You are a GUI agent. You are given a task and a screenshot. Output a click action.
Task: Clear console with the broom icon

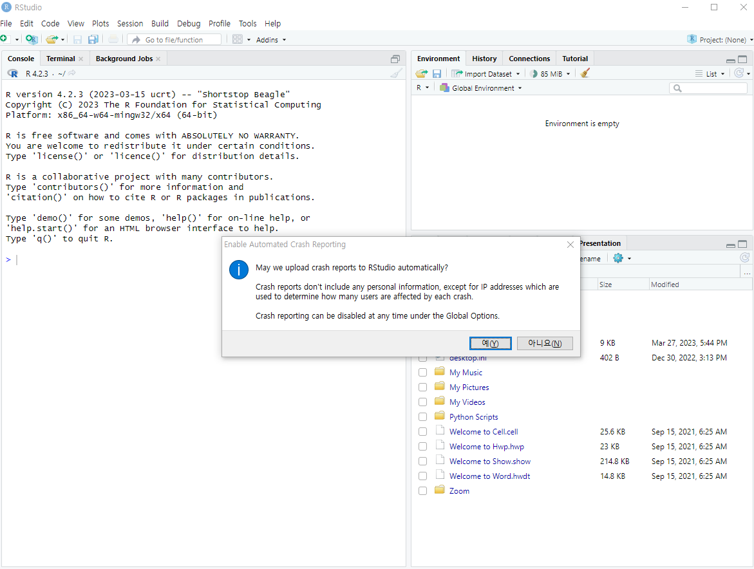[396, 73]
